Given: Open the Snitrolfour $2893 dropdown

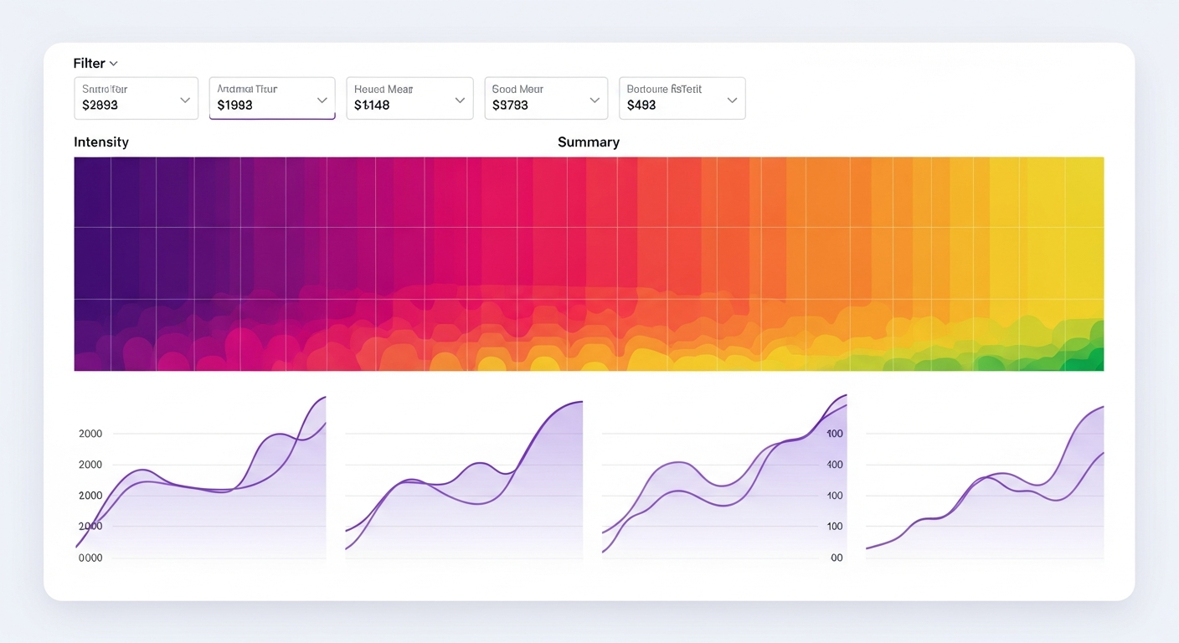Looking at the screenshot, I should 135,98.
